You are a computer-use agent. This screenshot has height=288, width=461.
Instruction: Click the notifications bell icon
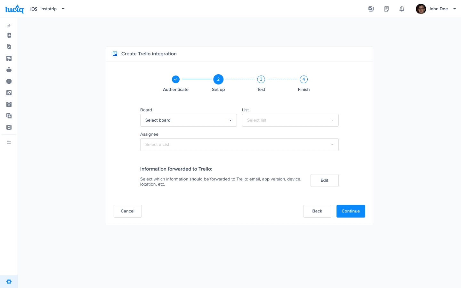tap(402, 9)
